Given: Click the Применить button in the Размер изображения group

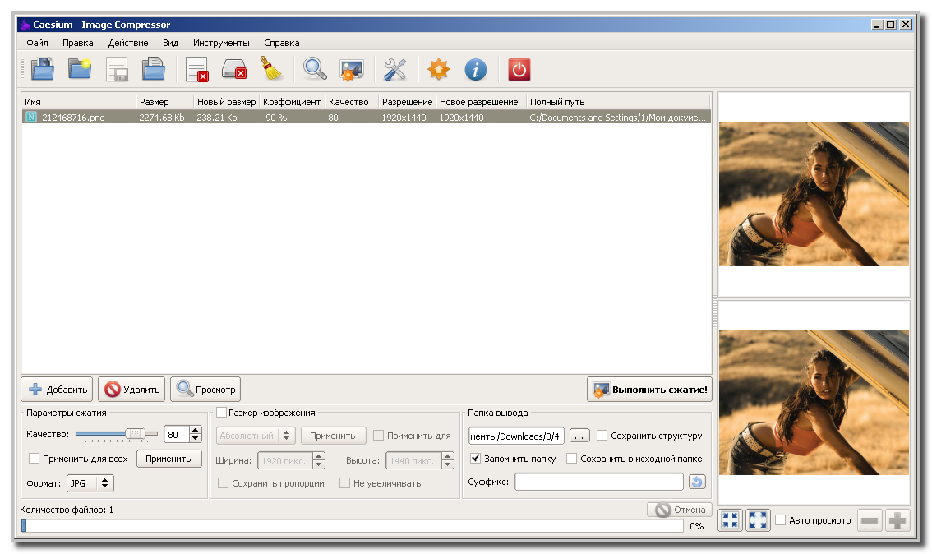Looking at the screenshot, I should (x=333, y=436).
